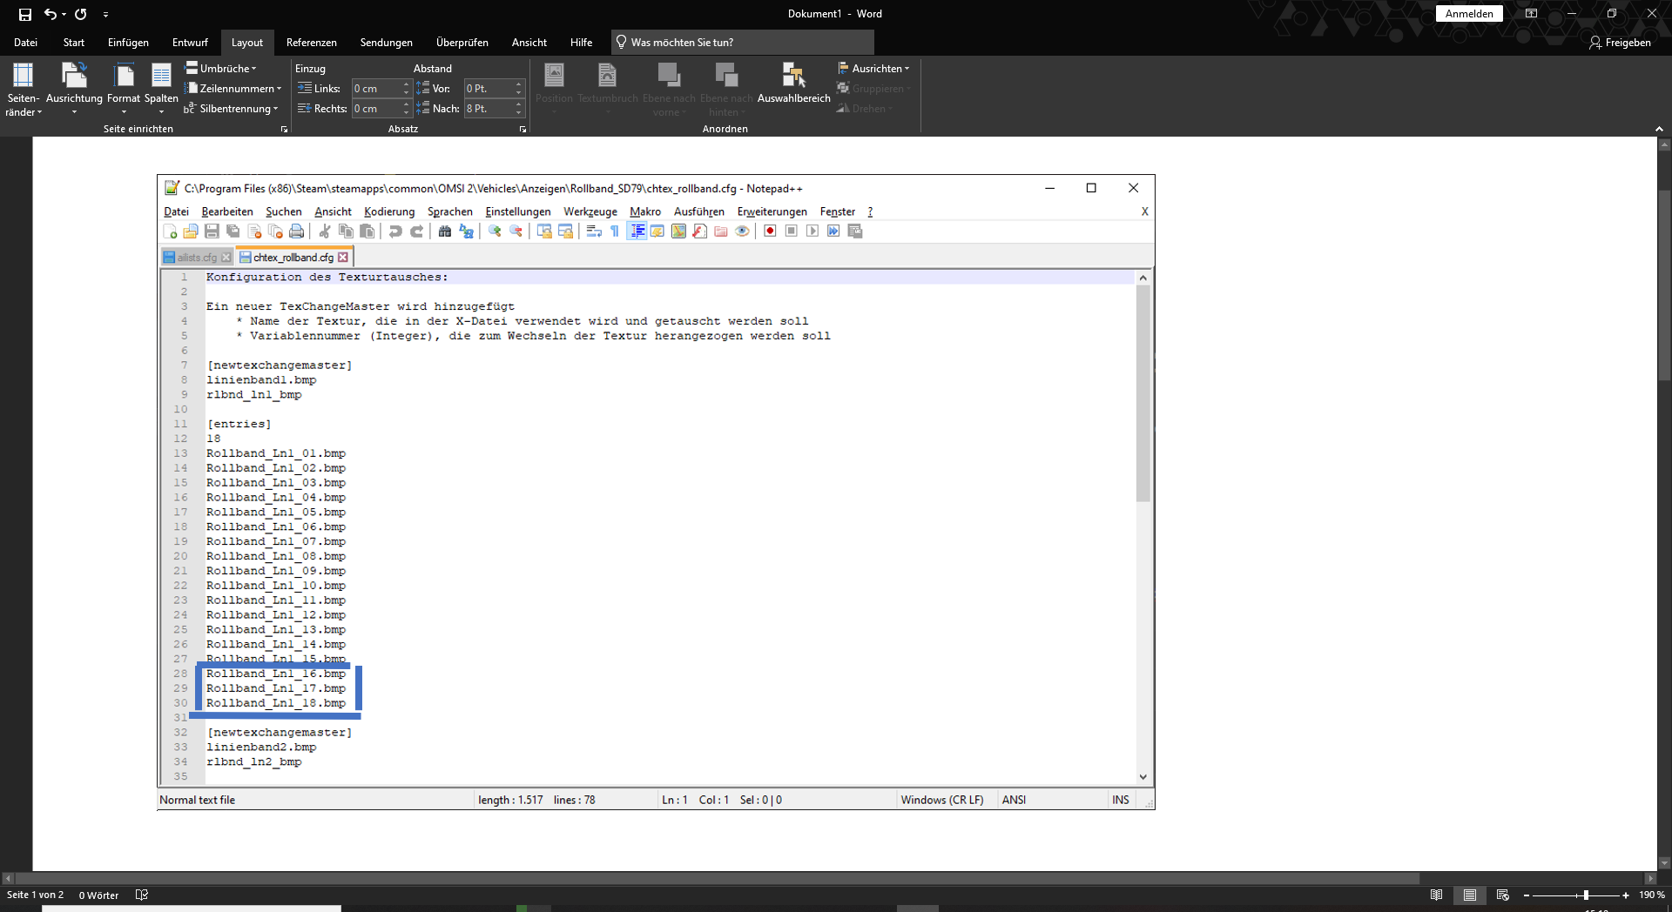Click the proofing check icon in status bar

click(x=142, y=895)
